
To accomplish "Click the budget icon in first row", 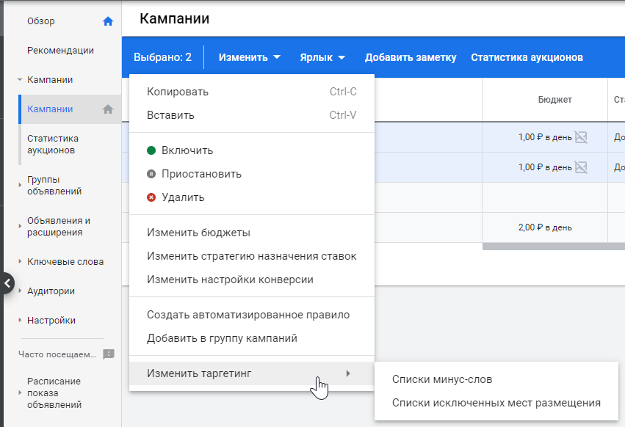I will click(581, 137).
